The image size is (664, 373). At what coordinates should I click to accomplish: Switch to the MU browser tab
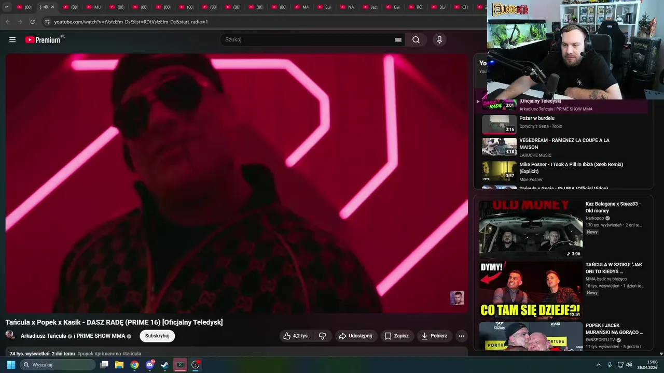pyautogui.click(x=94, y=7)
